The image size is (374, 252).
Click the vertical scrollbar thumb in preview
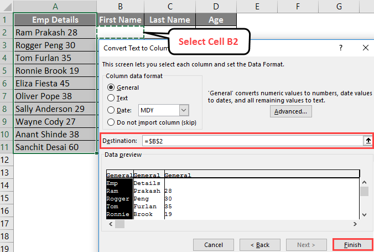click(x=364, y=191)
